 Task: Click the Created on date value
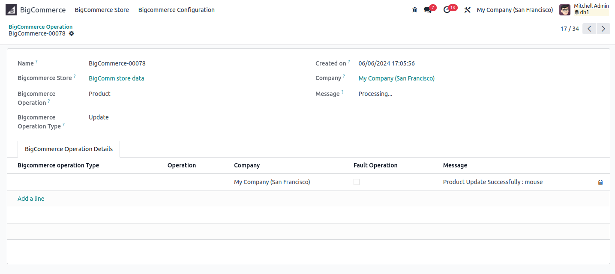click(x=387, y=63)
